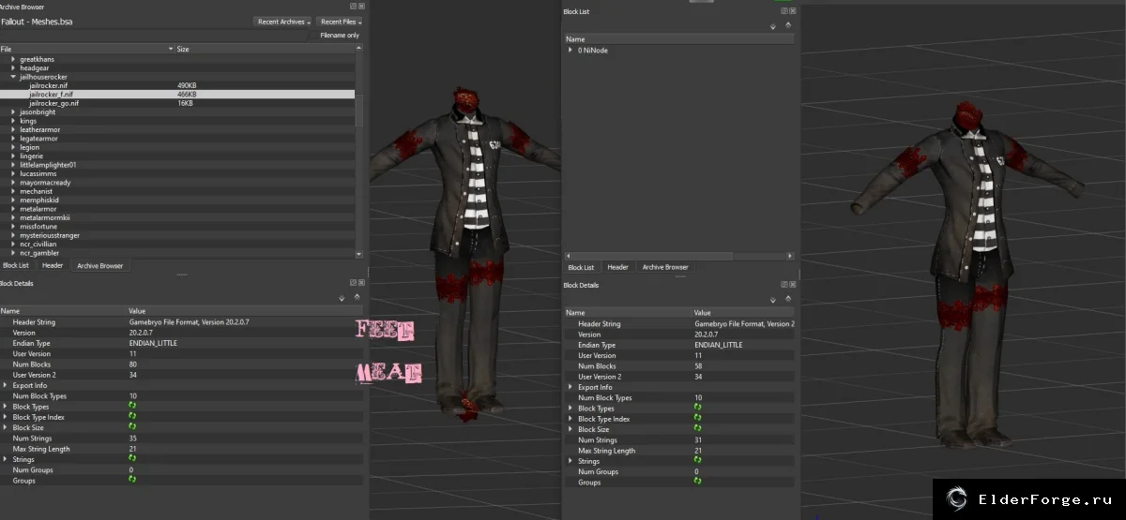Expand the 0 NiNode block
Viewport: 1126px width, 520px height.
pos(571,51)
